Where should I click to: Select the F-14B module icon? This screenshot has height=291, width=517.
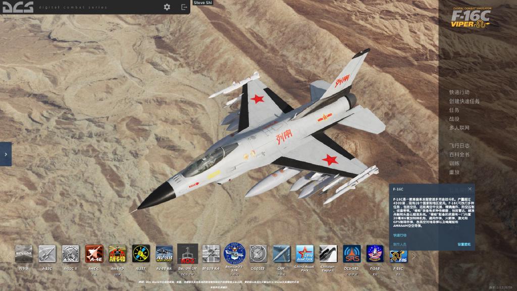coord(375,254)
